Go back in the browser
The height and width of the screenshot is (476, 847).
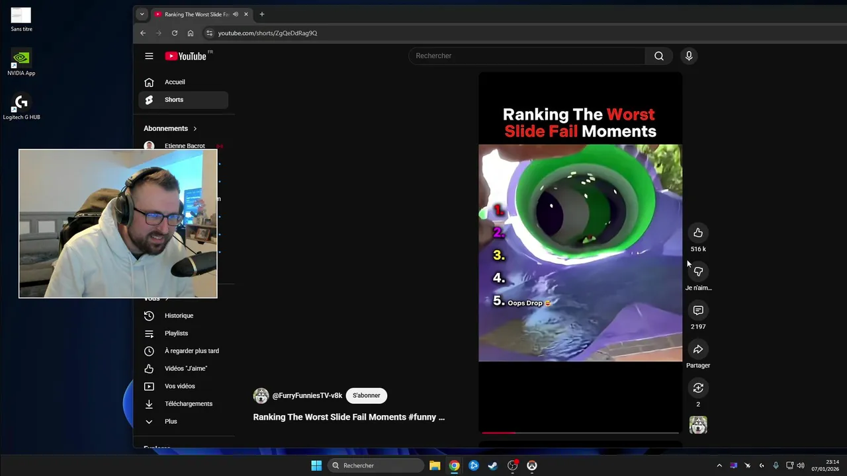pyautogui.click(x=143, y=33)
